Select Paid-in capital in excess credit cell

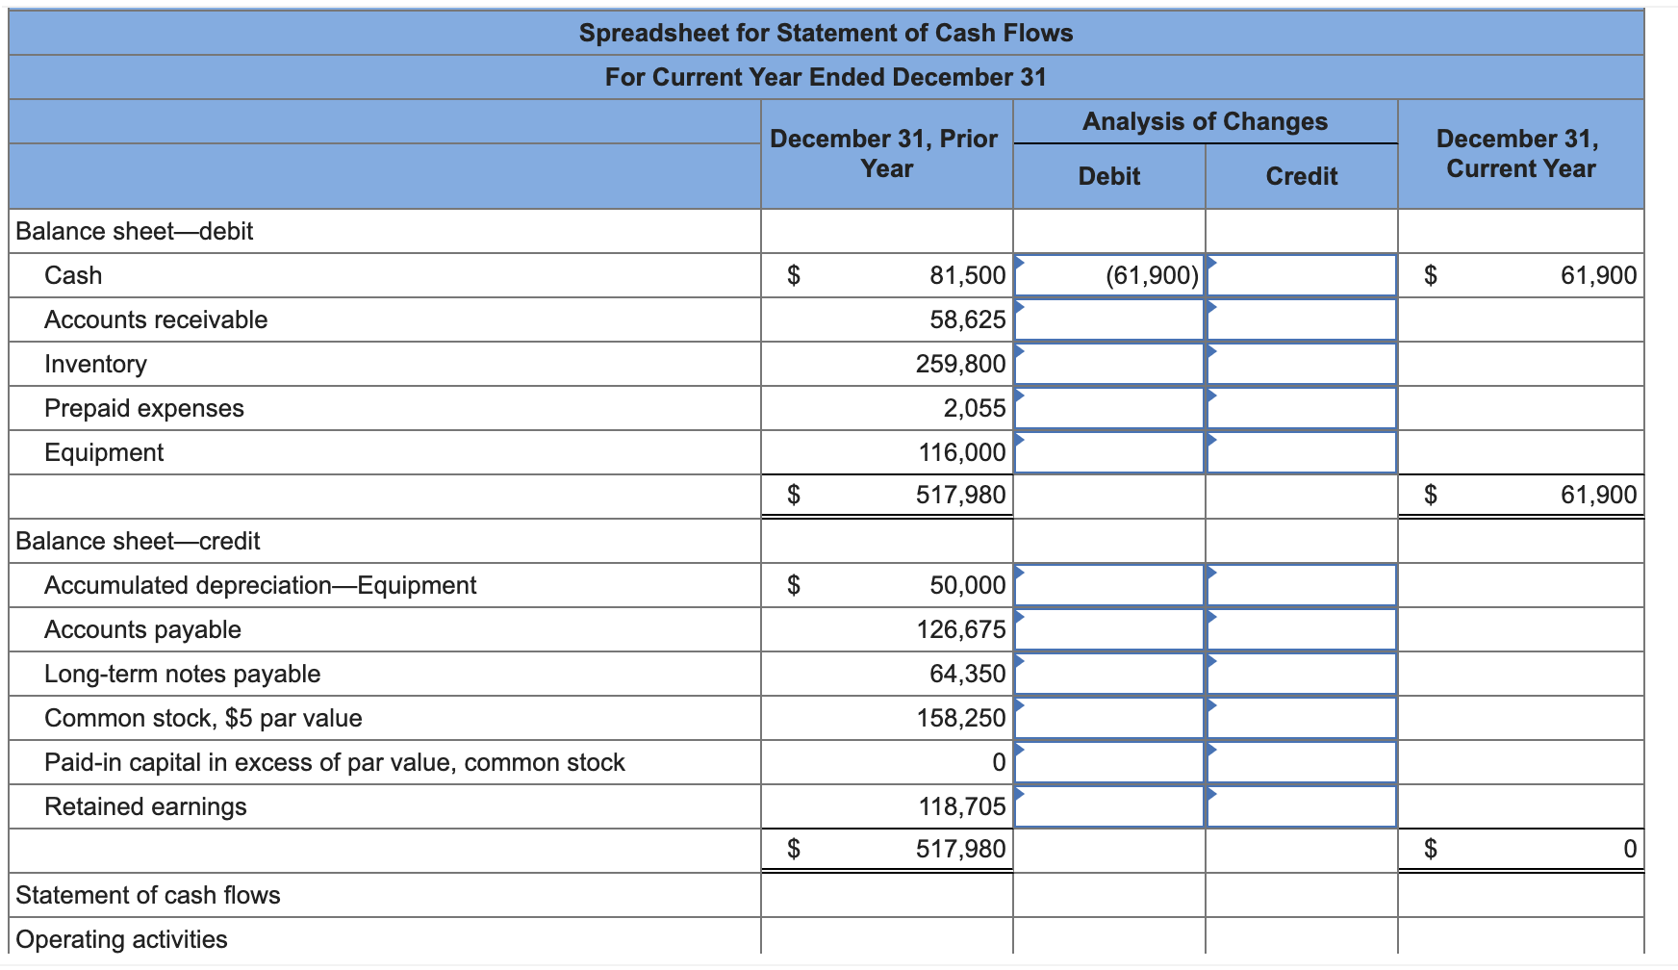[1302, 762]
